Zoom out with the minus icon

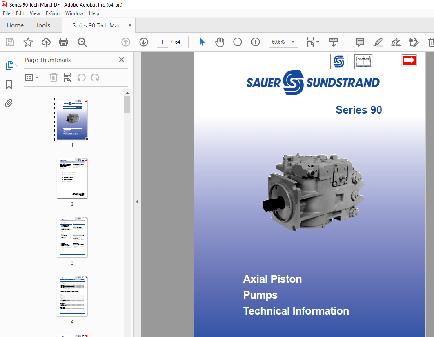coord(238,42)
